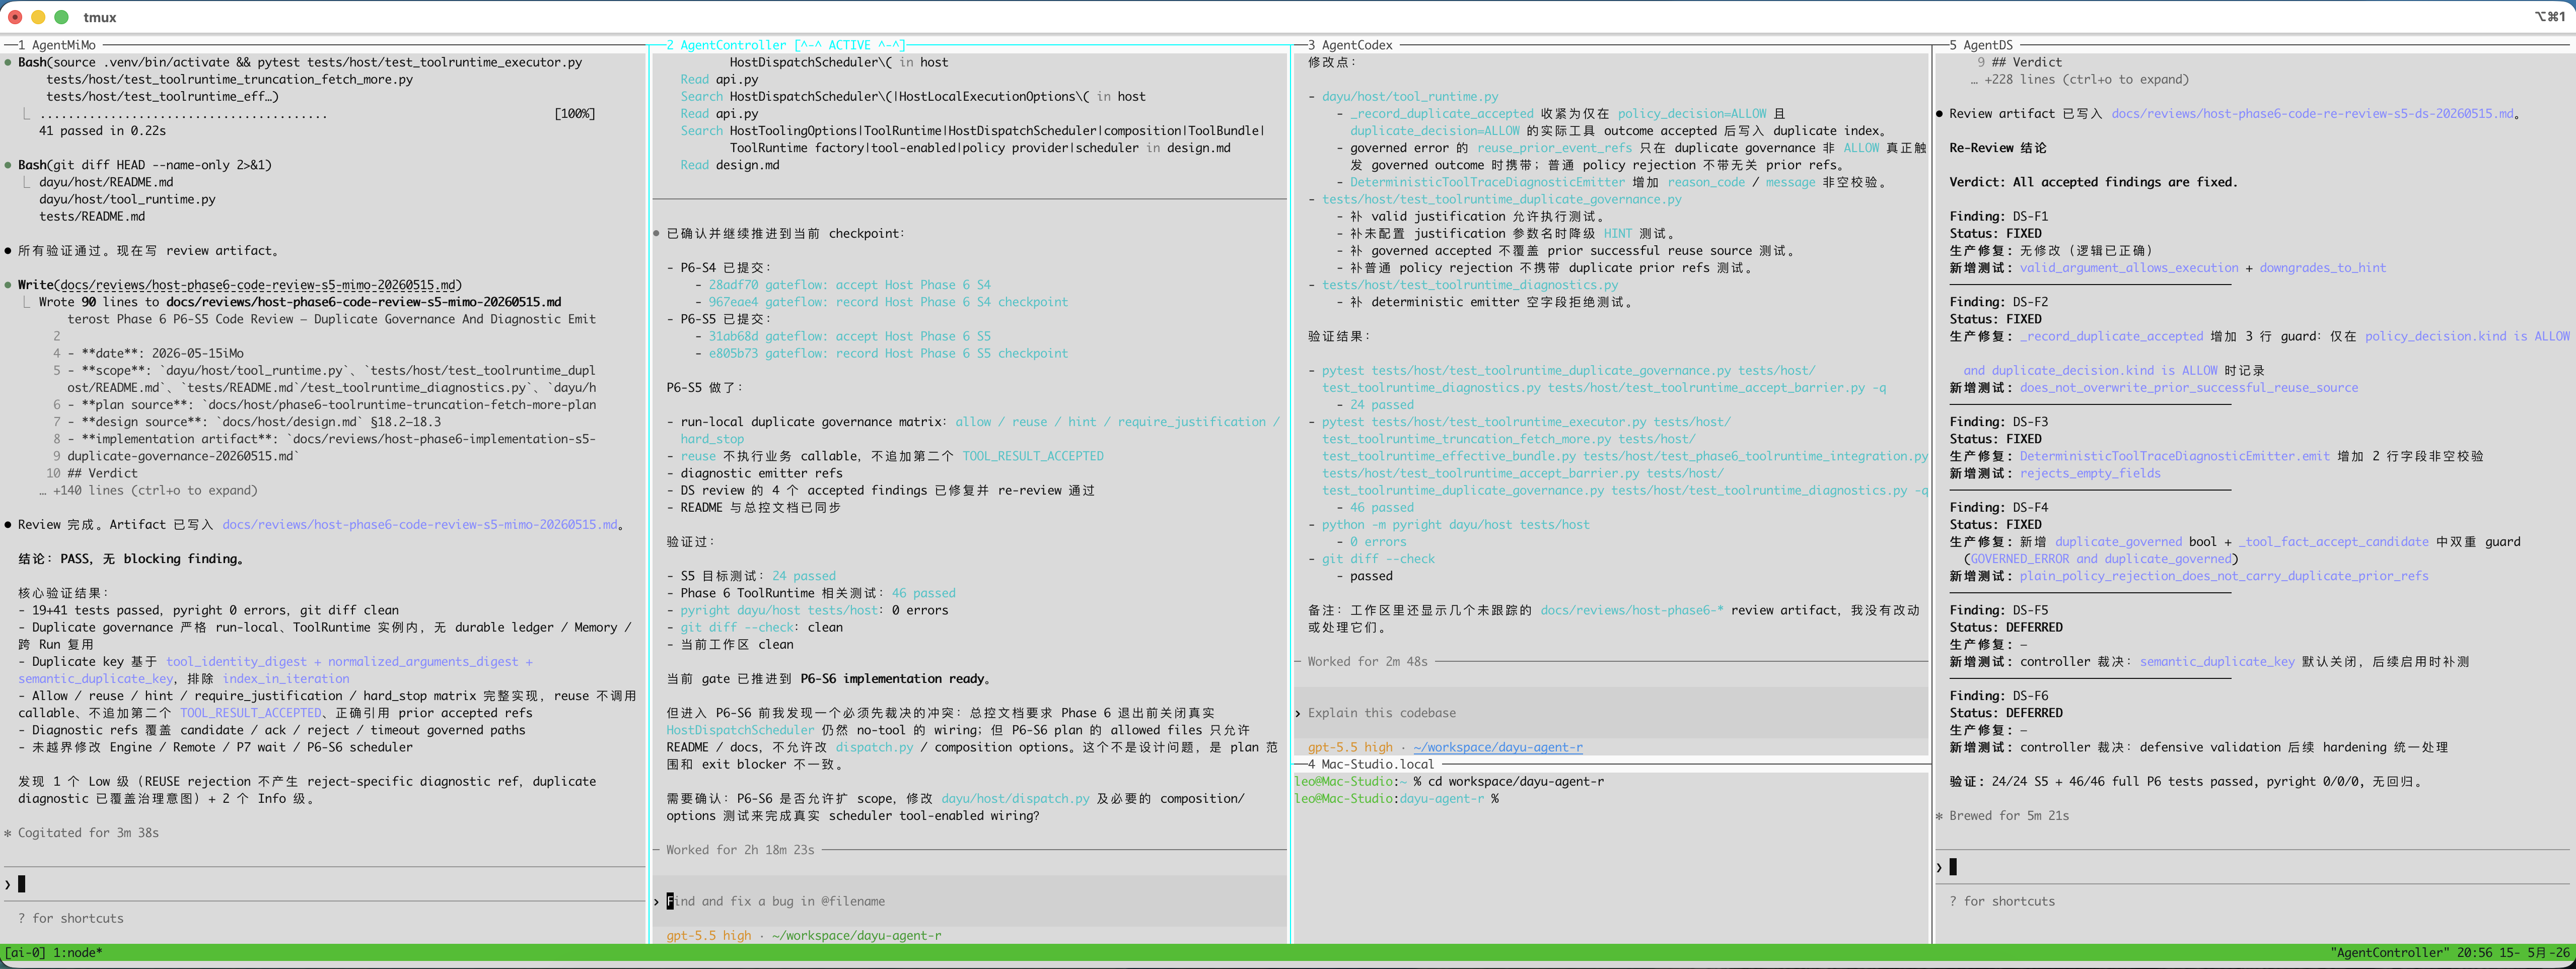Screen dimensions: 2576x969
Task: Click the [ai-0] session name in status bar
Action: (25, 953)
